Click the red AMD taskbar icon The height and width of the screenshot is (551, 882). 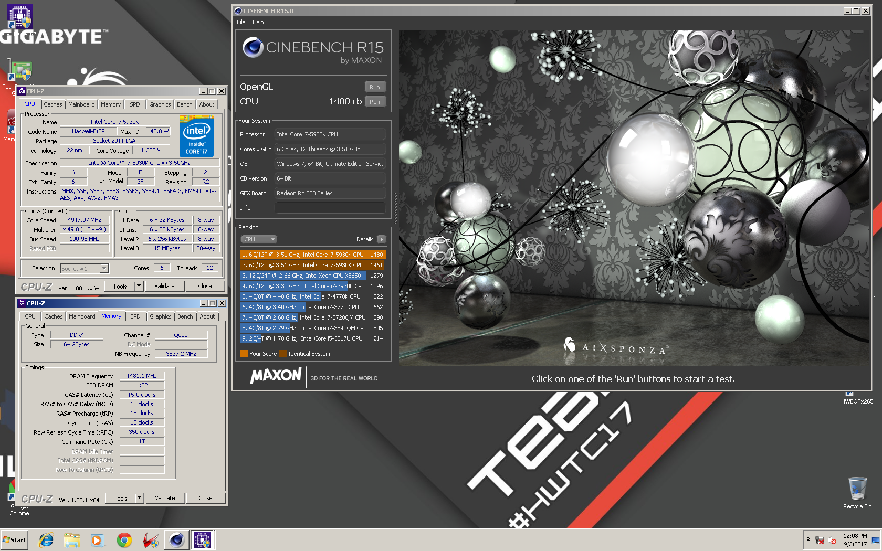(x=151, y=539)
